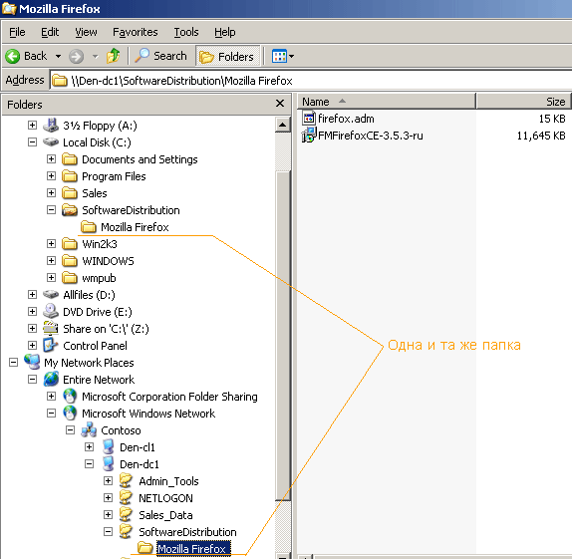Expand the Win2k3 folder
This screenshot has height=559, width=572.
coord(51,244)
